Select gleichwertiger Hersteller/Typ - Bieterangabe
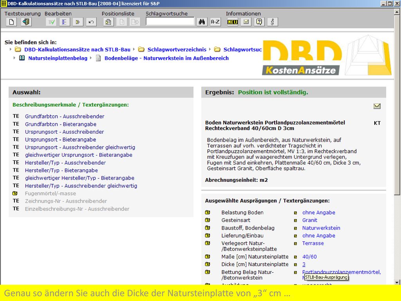The height and width of the screenshot is (301, 401). pyautogui.click(x=79, y=178)
